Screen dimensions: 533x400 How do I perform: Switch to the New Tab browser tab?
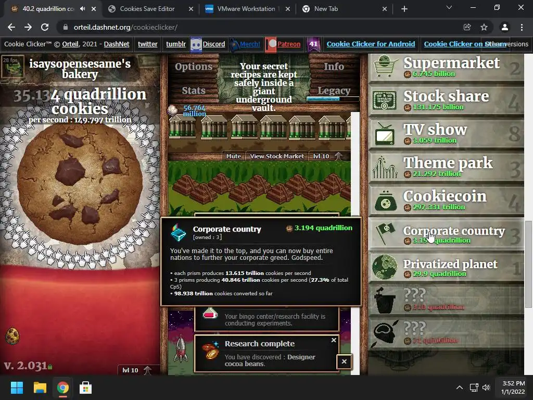coord(326,9)
